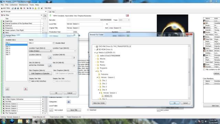Click the Save Title button
Screen dimensions: 220x124
tap(74, 110)
